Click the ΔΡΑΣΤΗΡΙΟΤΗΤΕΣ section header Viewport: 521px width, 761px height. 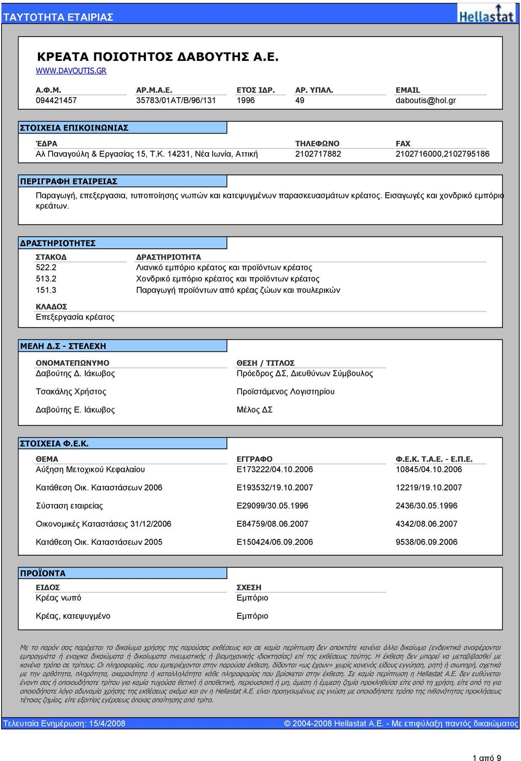click(x=123, y=243)
